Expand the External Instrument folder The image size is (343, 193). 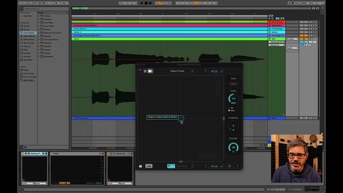pos(39,33)
